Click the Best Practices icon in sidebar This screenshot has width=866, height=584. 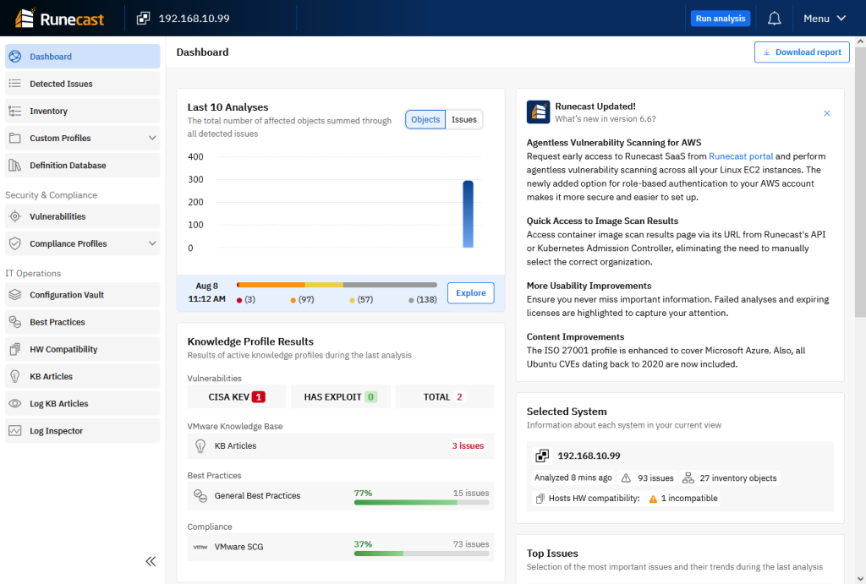pyautogui.click(x=15, y=322)
